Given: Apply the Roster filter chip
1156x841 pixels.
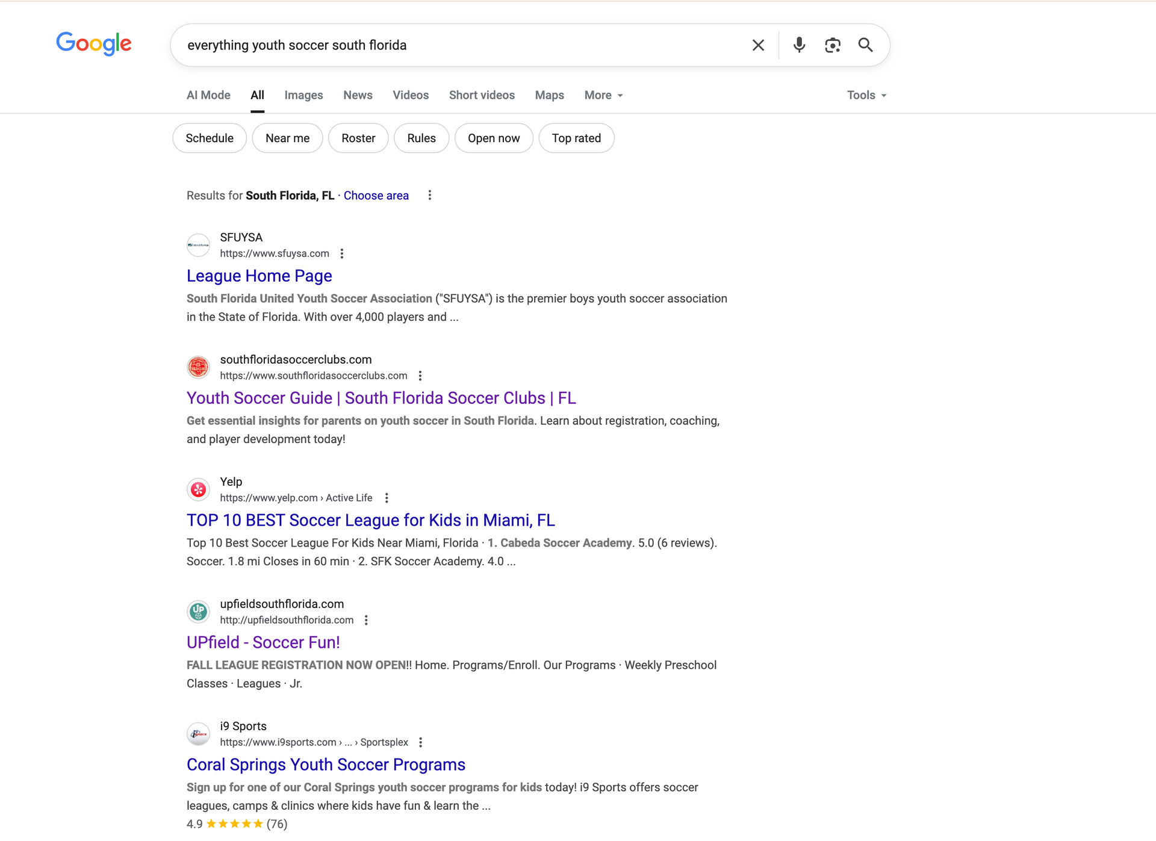Looking at the screenshot, I should point(358,138).
